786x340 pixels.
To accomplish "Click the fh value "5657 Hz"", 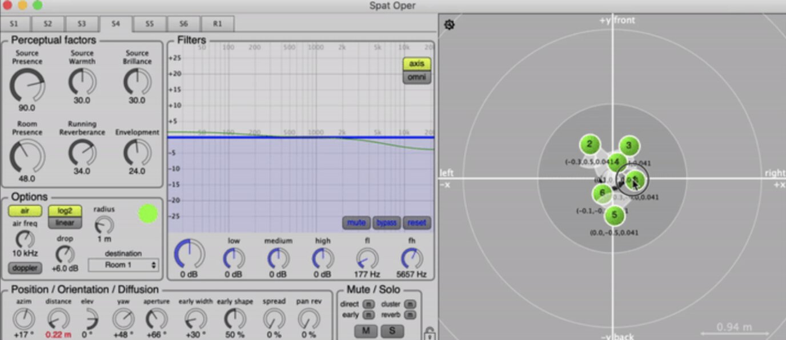I will click(x=412, y=274).
